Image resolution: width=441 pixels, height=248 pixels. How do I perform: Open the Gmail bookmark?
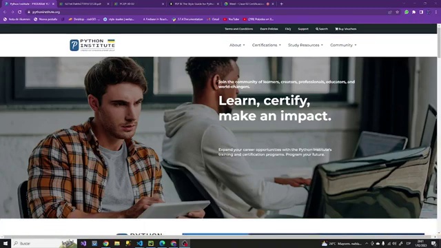click(x=213, y=19)
